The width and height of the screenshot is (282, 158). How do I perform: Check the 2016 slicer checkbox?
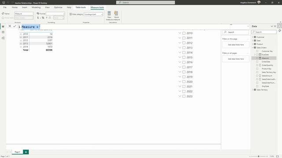click(184, 62)
